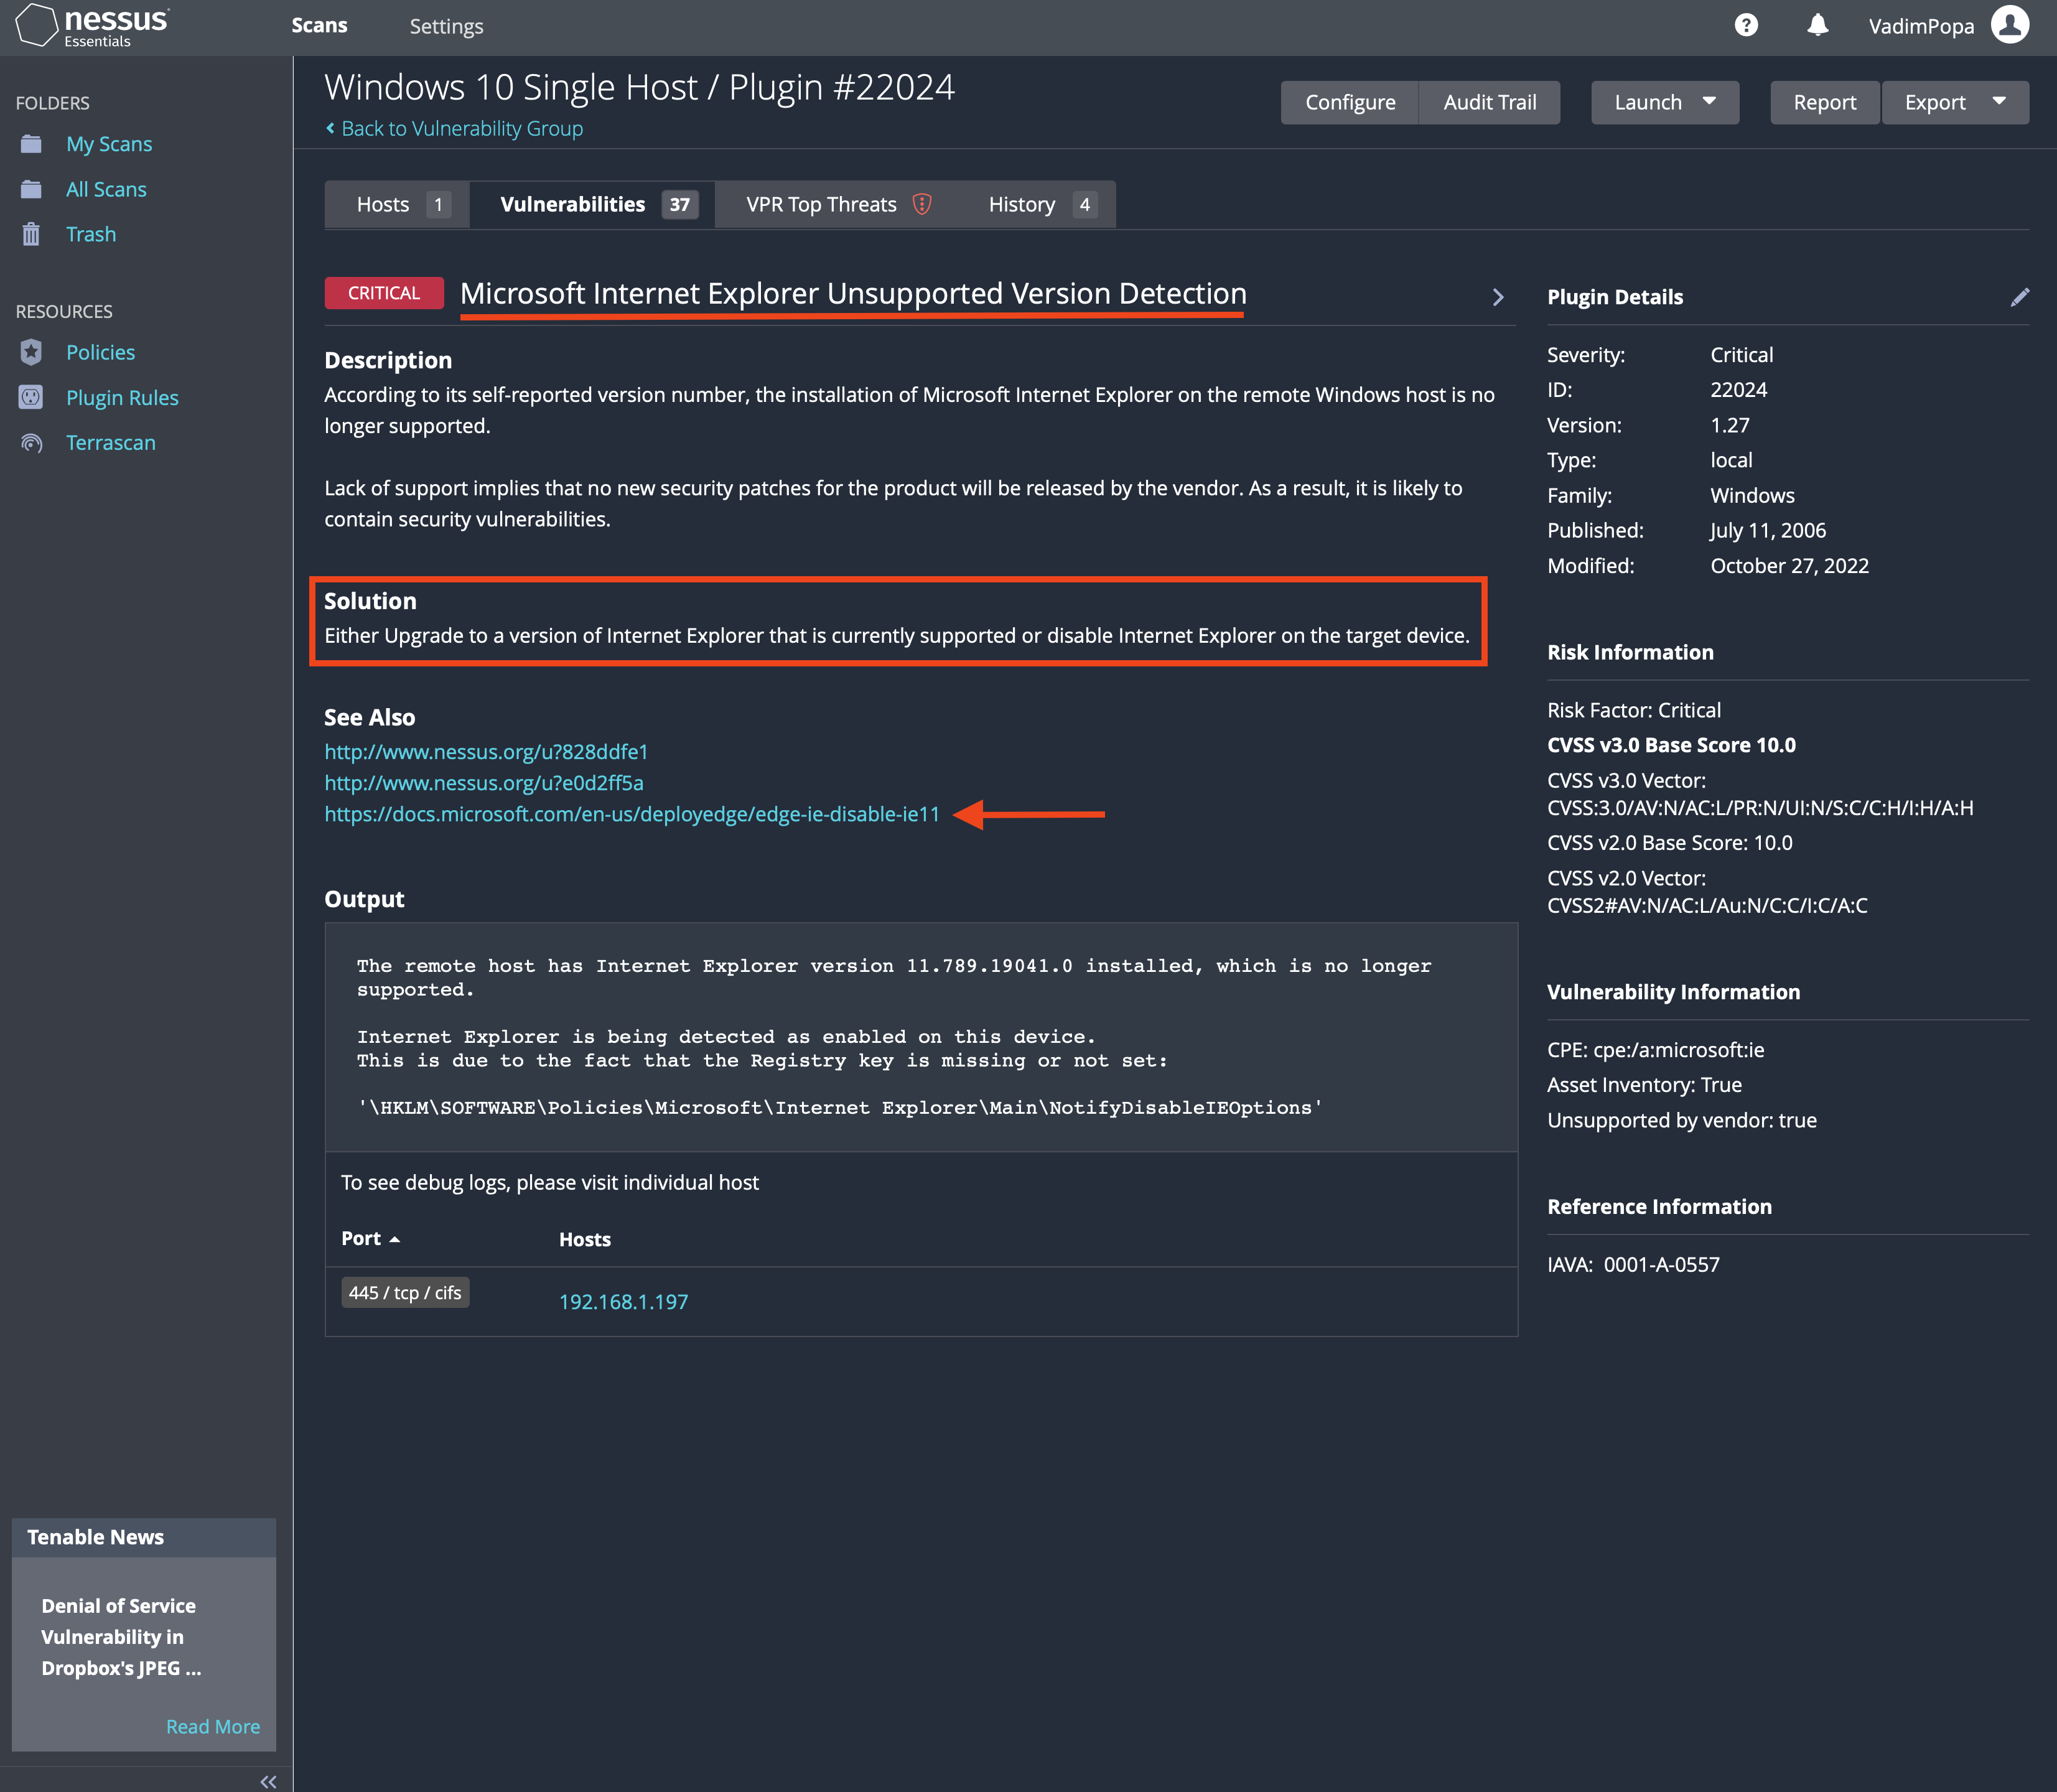Click the Configure button
Image resolution: width=2057 pixels, height=1792 pixels.
point(1350,102)
